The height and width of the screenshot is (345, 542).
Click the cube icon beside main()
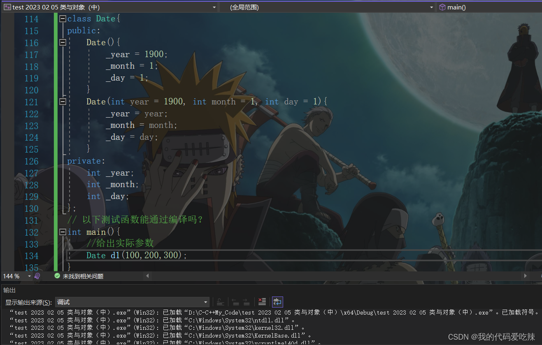[x=442, y=7]
